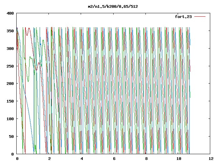Click the plot title m2/n1.5/k200/0.65/512
Viewport: 217px width, 163px height.
tap(113, 6)
